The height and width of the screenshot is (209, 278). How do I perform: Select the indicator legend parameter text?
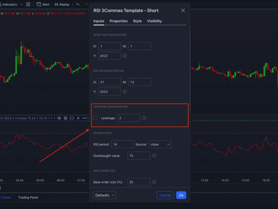point(28,118)
